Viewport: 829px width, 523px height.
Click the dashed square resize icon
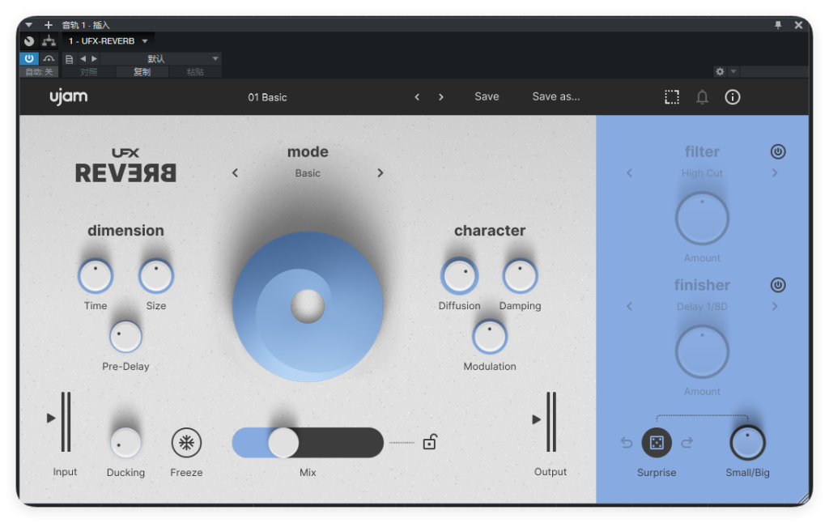[x=671, y=97]
